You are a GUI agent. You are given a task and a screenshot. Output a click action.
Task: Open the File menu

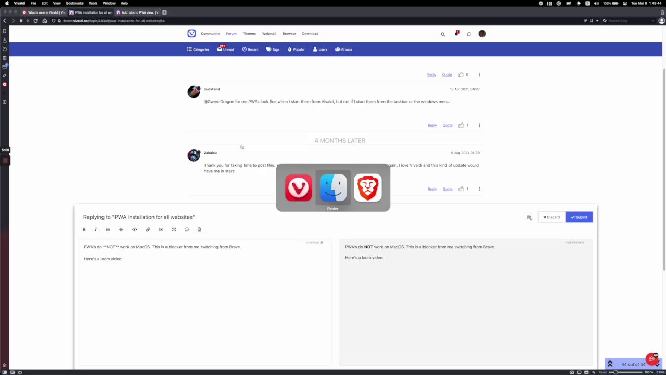33,3
